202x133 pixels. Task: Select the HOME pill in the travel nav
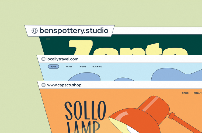pyautogui.click(x=54, y=67)
